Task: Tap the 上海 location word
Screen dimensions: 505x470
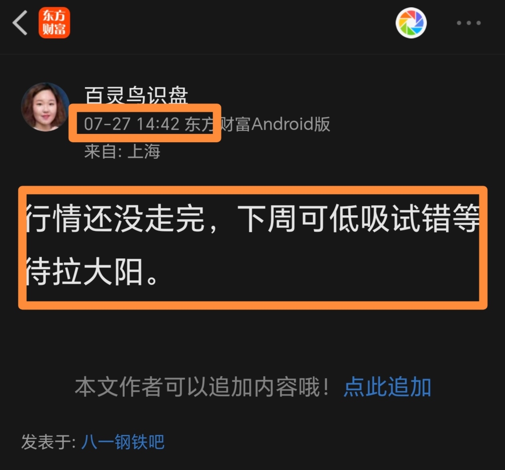Action: tap(144, 152)
